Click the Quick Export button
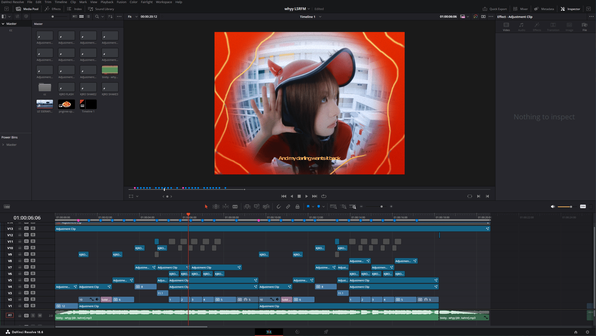 (x=495, y=9)
